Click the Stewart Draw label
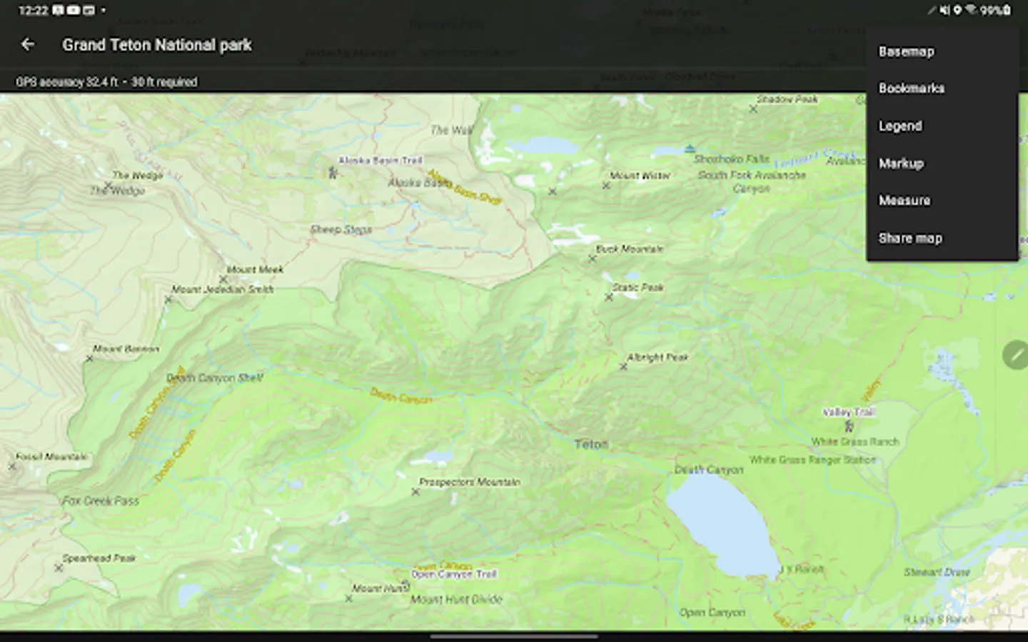The height and width of the screenshot is (642, 1028). coord(937,572)
